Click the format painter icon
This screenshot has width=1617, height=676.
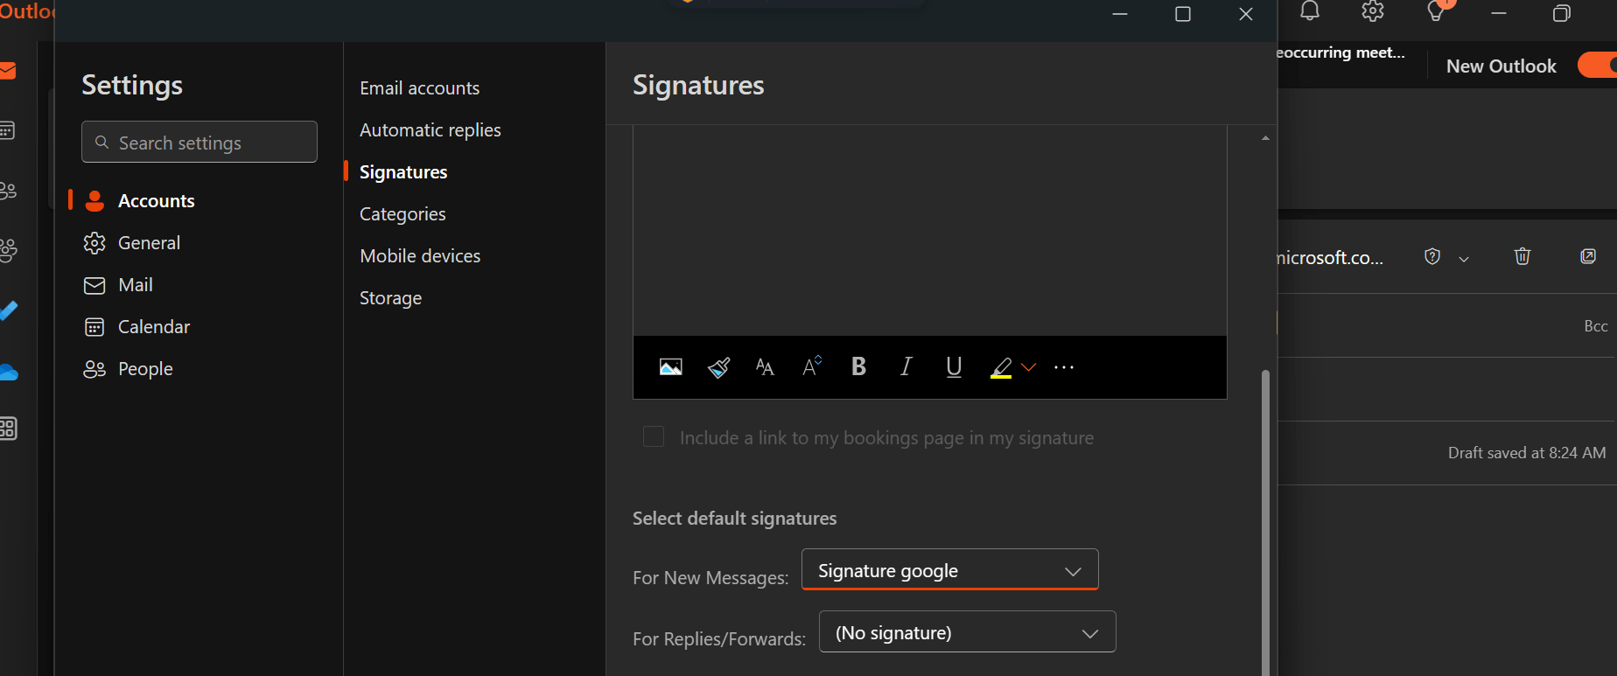718,367
